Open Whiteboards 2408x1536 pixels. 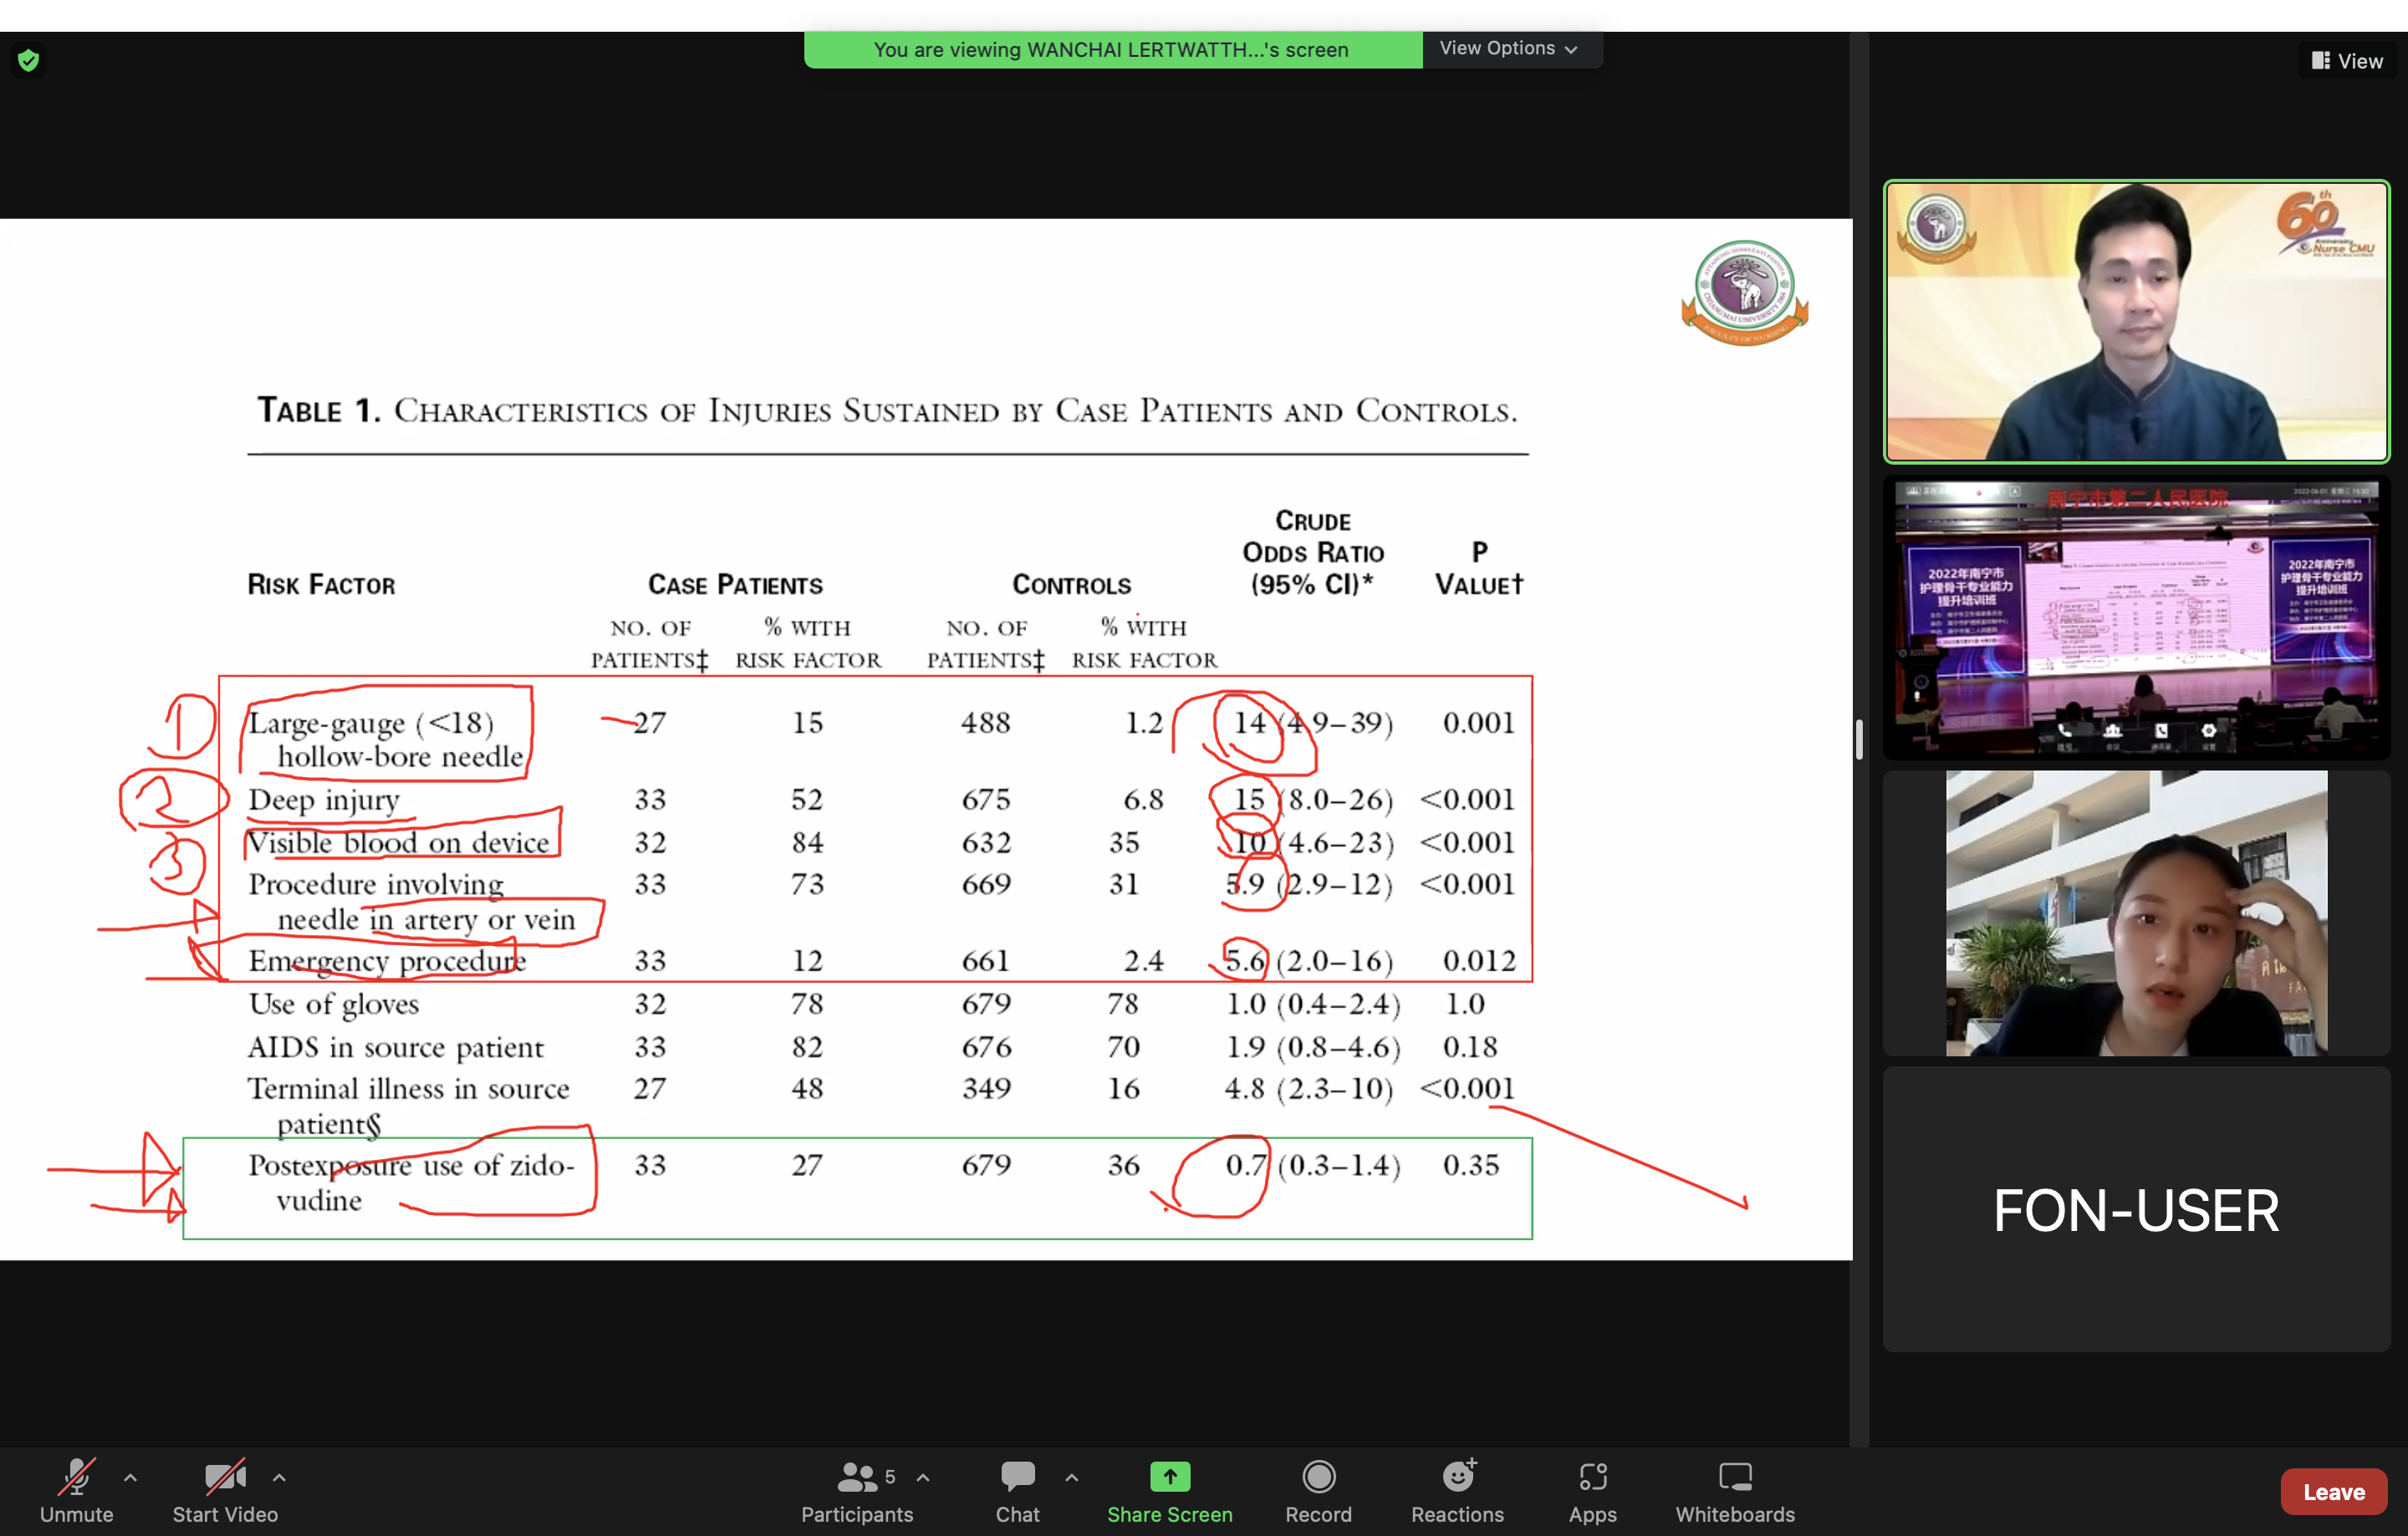click(x=1735, y=1490)
